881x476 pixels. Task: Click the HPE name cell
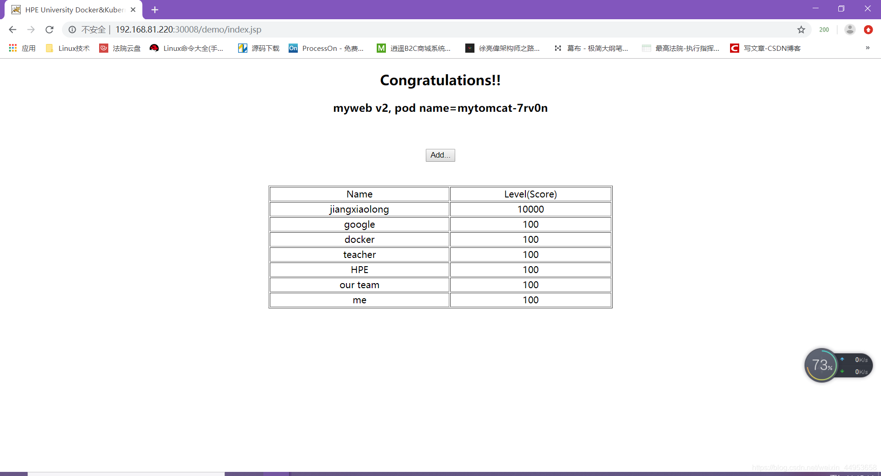point(359,270)
